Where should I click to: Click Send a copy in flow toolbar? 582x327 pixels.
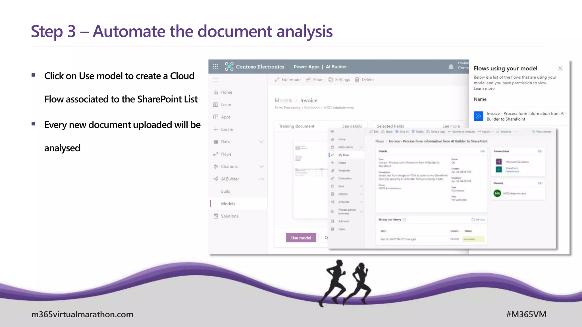[x=436, y=132]
